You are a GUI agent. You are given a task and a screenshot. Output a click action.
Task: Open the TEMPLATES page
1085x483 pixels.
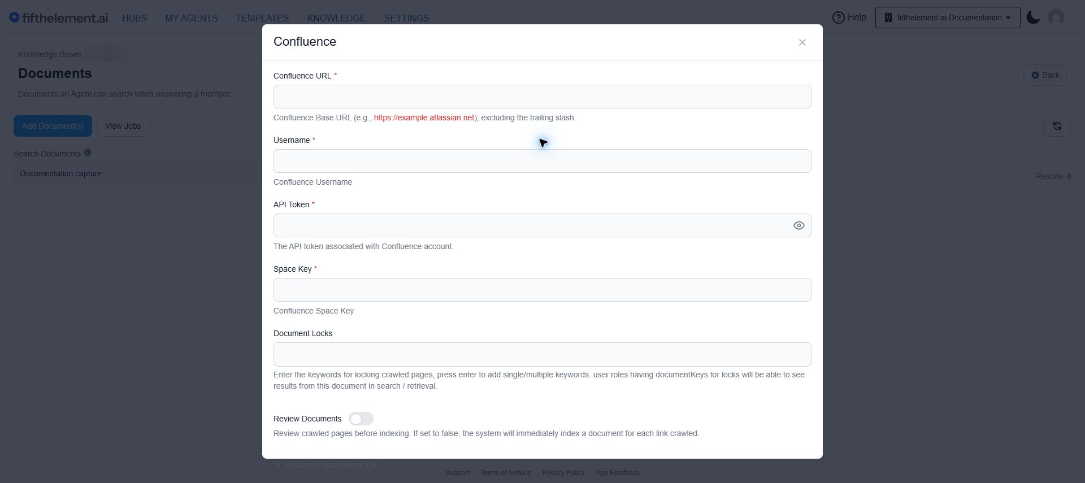coord(262,18)
